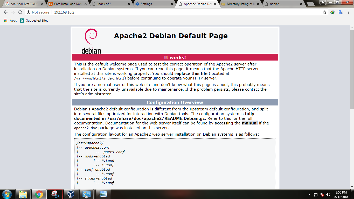Reload the current page

(x=20, y=12)
